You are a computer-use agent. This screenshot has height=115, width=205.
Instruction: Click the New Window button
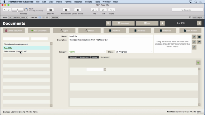coord(191,31)
